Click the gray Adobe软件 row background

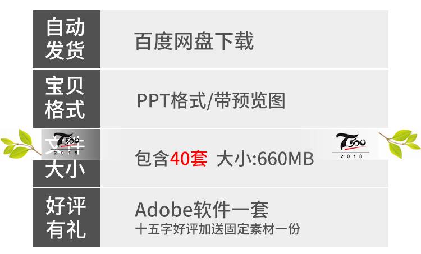coord(244,218)
